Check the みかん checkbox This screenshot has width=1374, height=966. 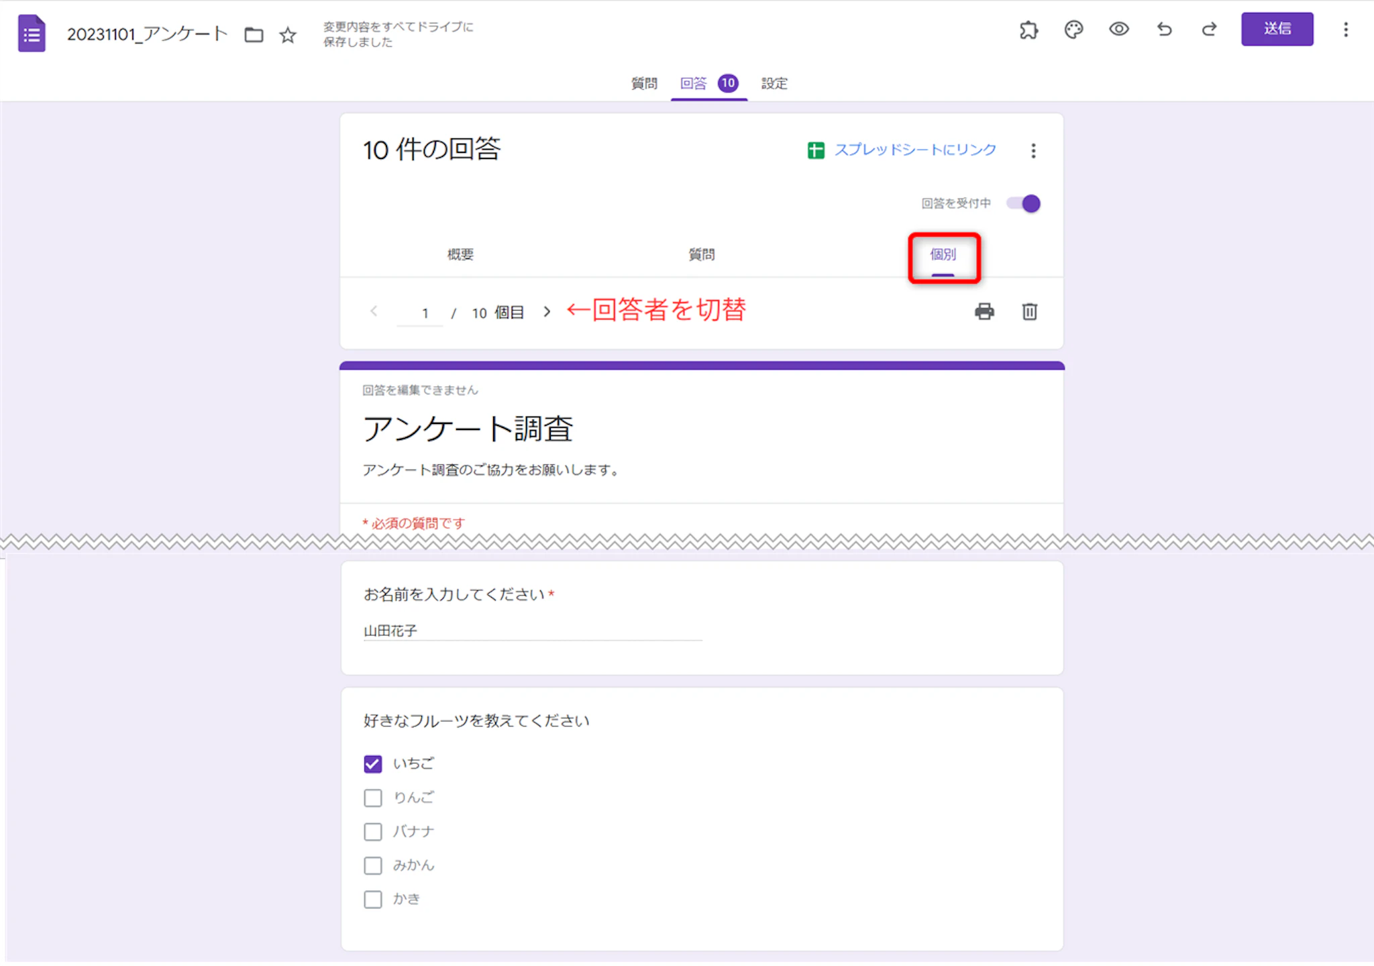(x=373, y=865)
